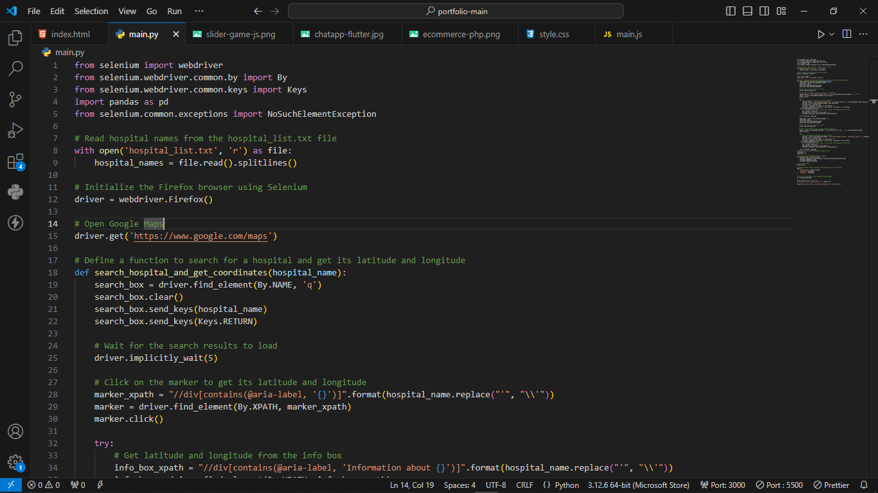Click the VS Code logo icon

(x=12, y=11)
